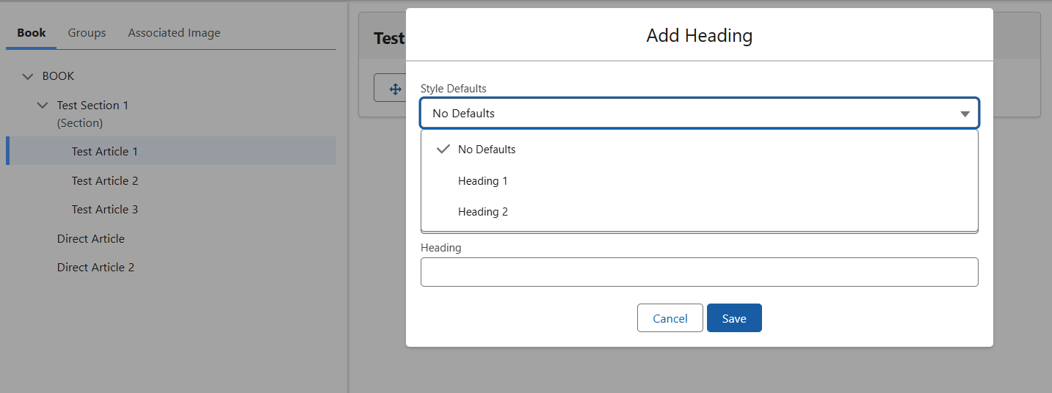Image resolution: width=1052 pixels, height=393 pixels.
Task: Choose Heading 2 from the style list
Action: coord(483,212)
